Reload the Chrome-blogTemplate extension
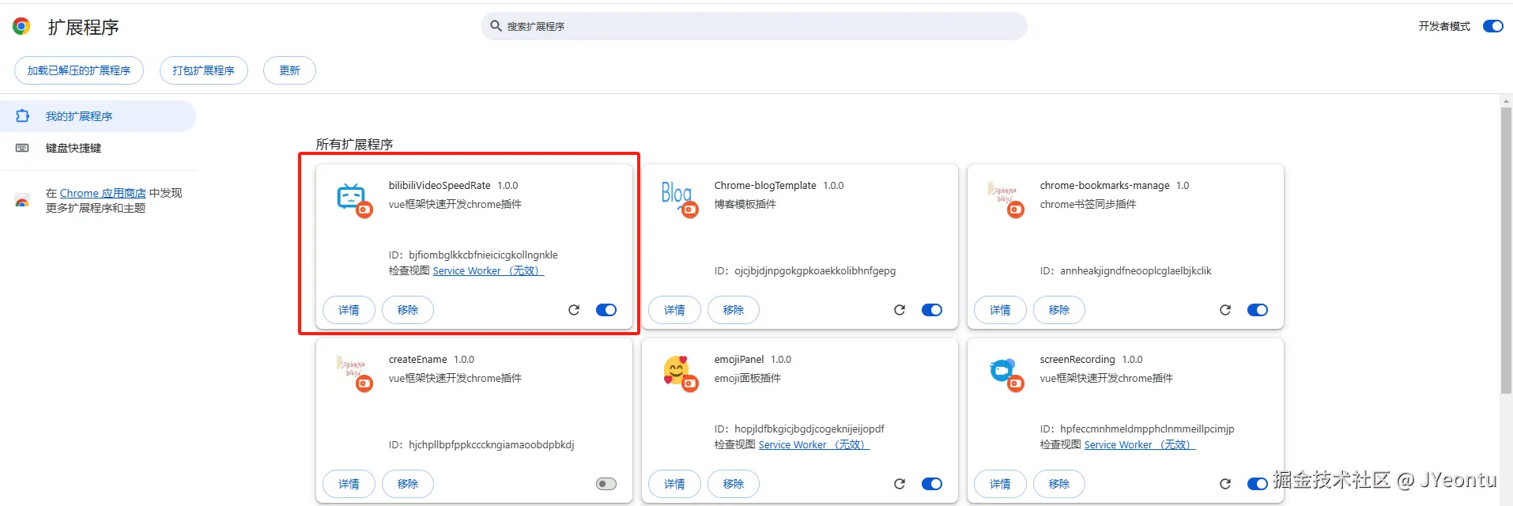Image resolution: width=1513 pixels, height=506 pixels. [900, 310]
